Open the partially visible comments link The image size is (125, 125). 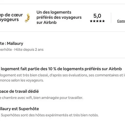(121, 21)
